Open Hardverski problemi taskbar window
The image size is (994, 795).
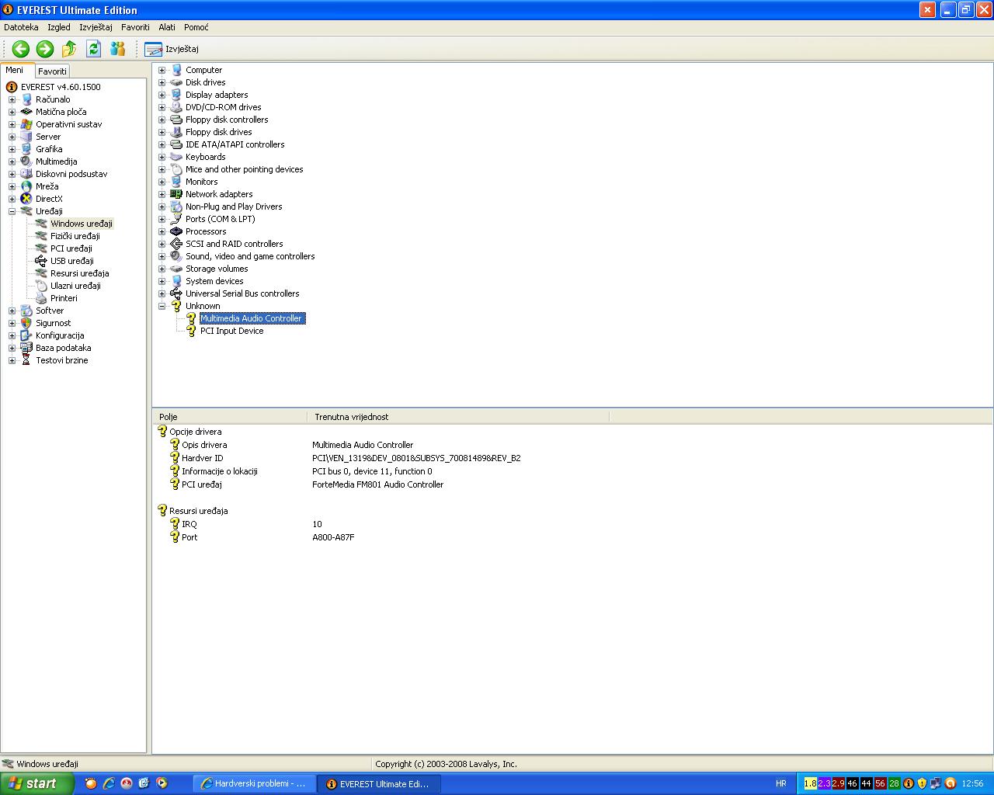tap(254, 784)
